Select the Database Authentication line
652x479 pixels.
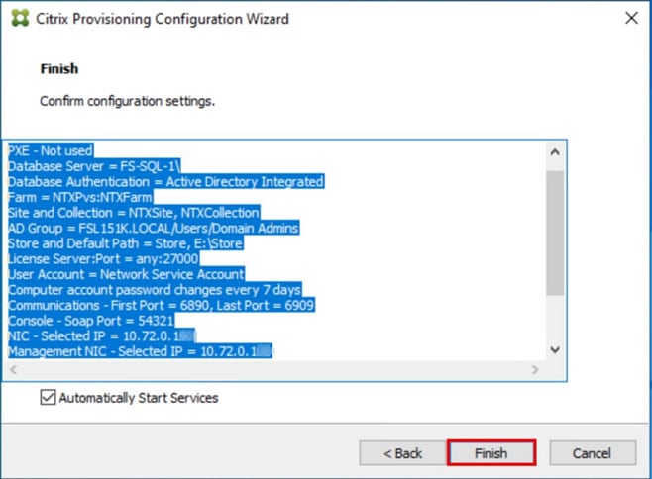pos(165,181)
